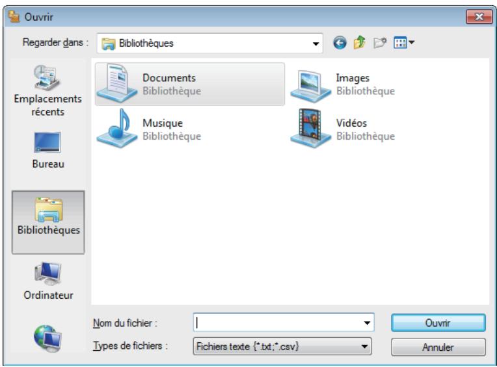Image resolution: width=497 pixels, height=367 pixels.
Task: Select the Images library
Action: pos(343,84)
